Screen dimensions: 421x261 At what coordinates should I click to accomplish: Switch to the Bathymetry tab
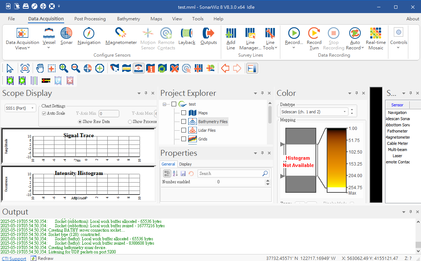coord(129,19)
